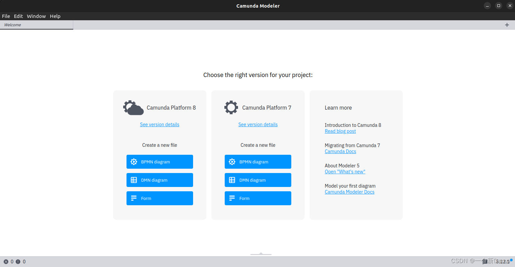
Task: Click the errors count icon in status bar
Action: (6, 262)
